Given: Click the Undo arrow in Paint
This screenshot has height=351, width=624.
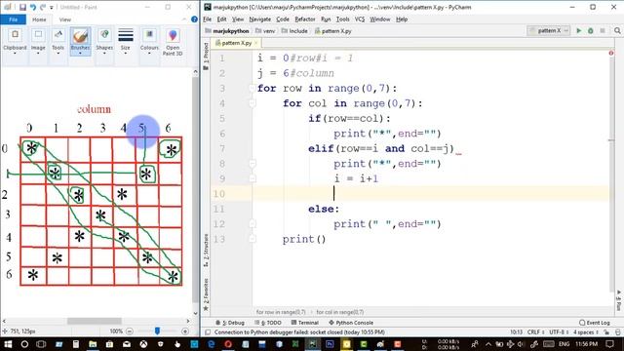Looking at the screenshot, I should (x=33, y=7).
